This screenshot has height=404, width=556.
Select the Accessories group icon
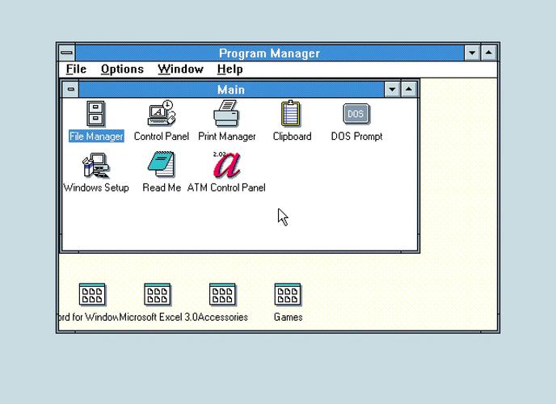coord(222,294)
